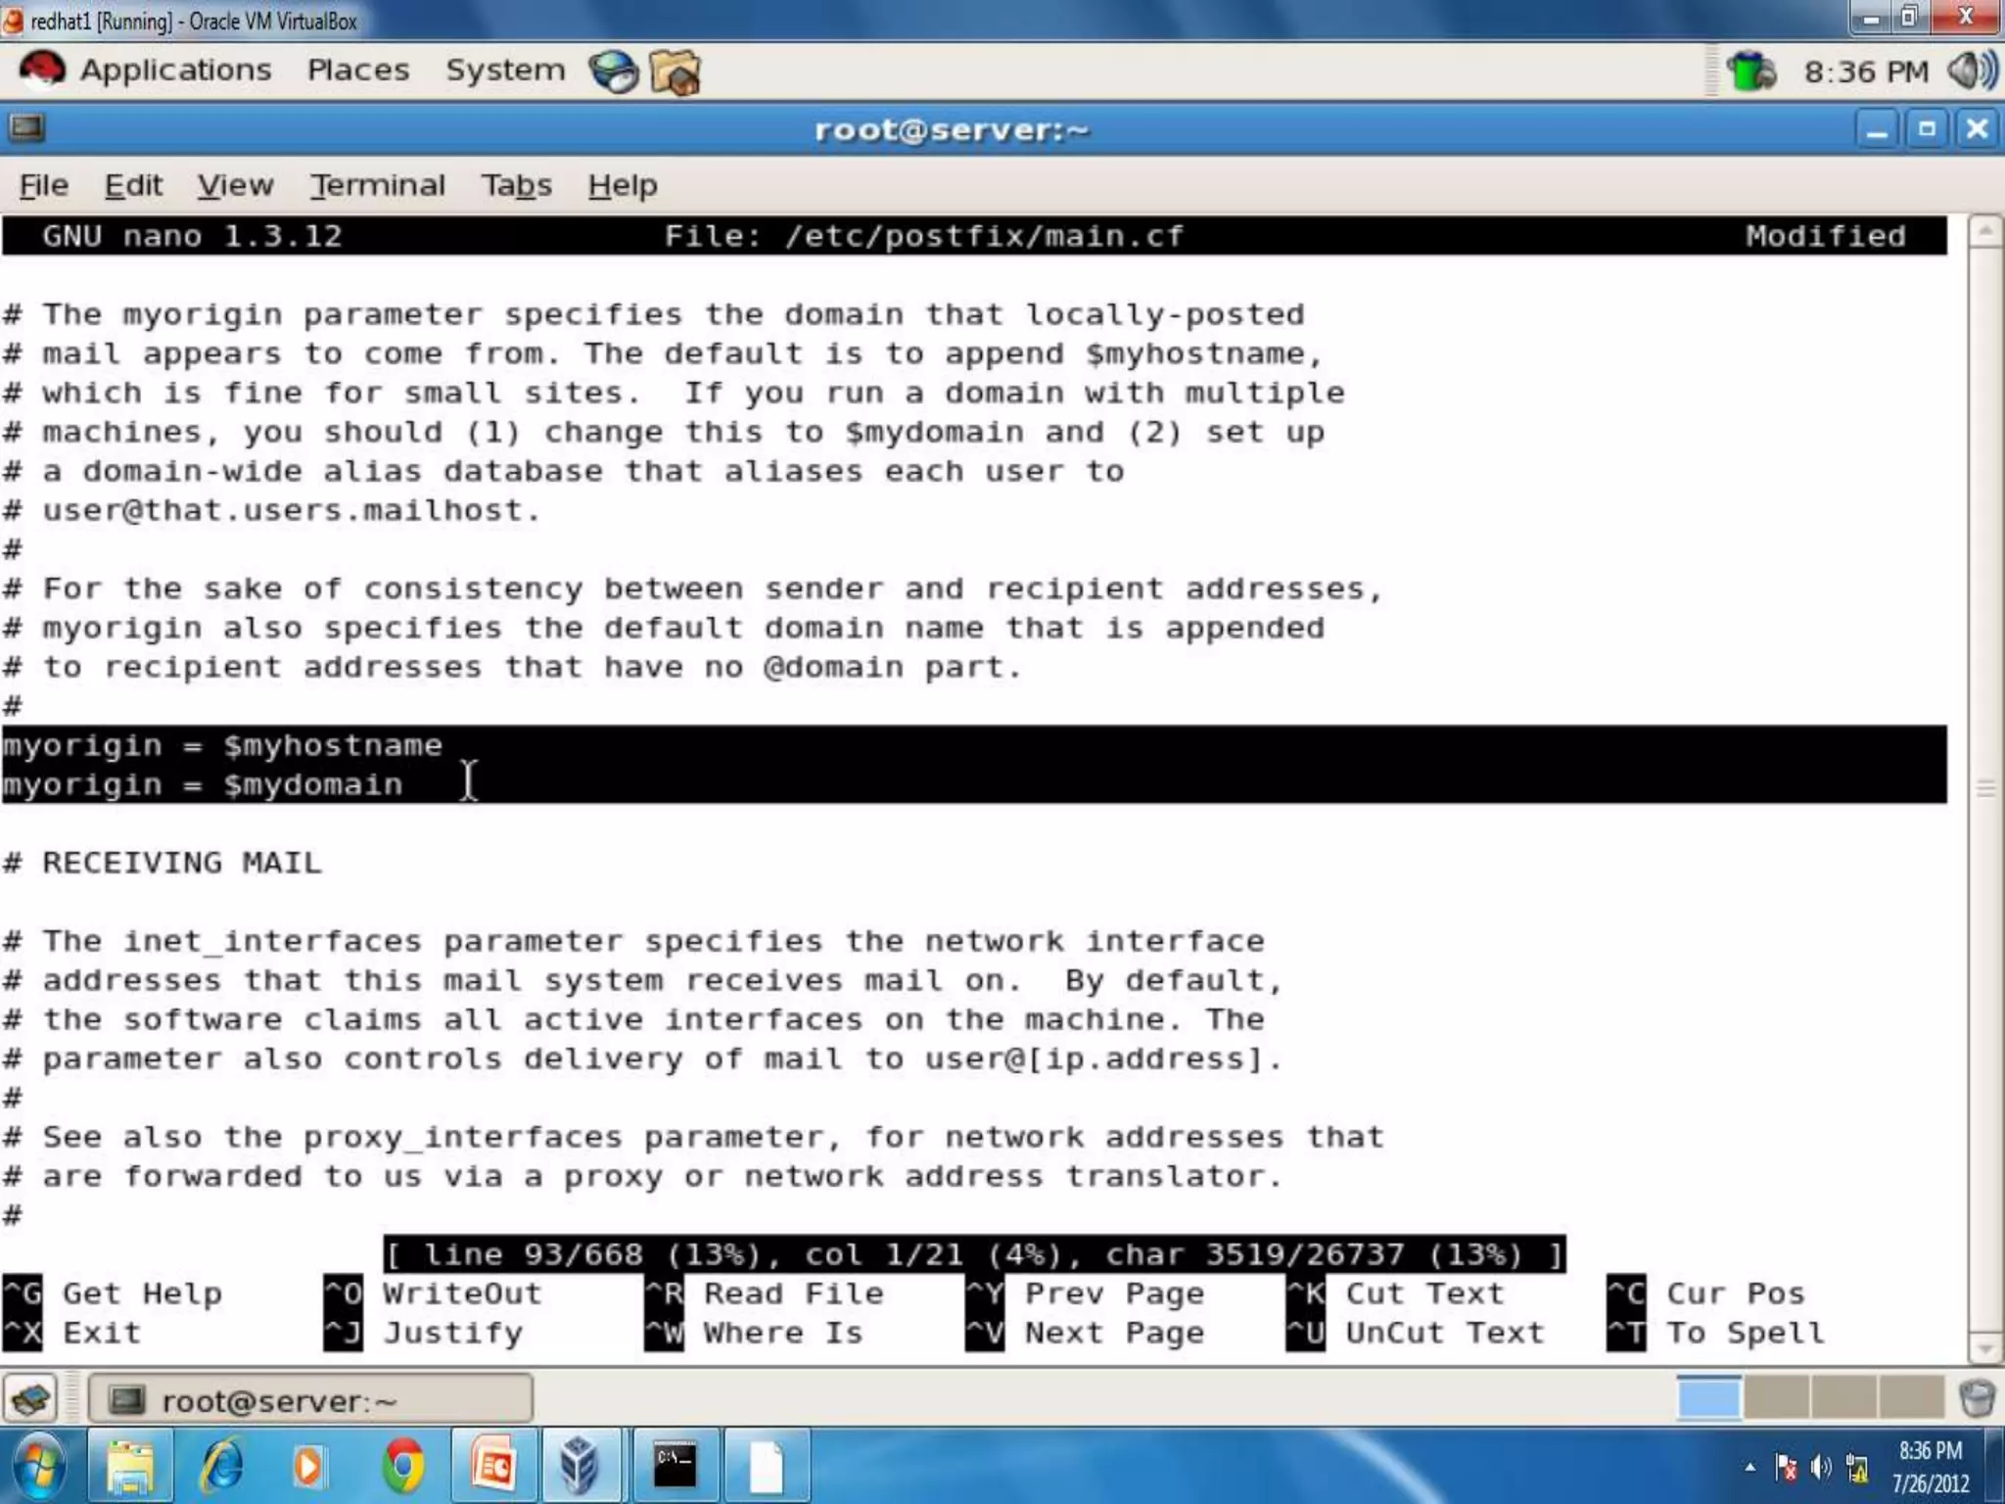Screen dimensions: 2005x1504
Task: Open the terminal's Edit menu
Action: (133, 185)
